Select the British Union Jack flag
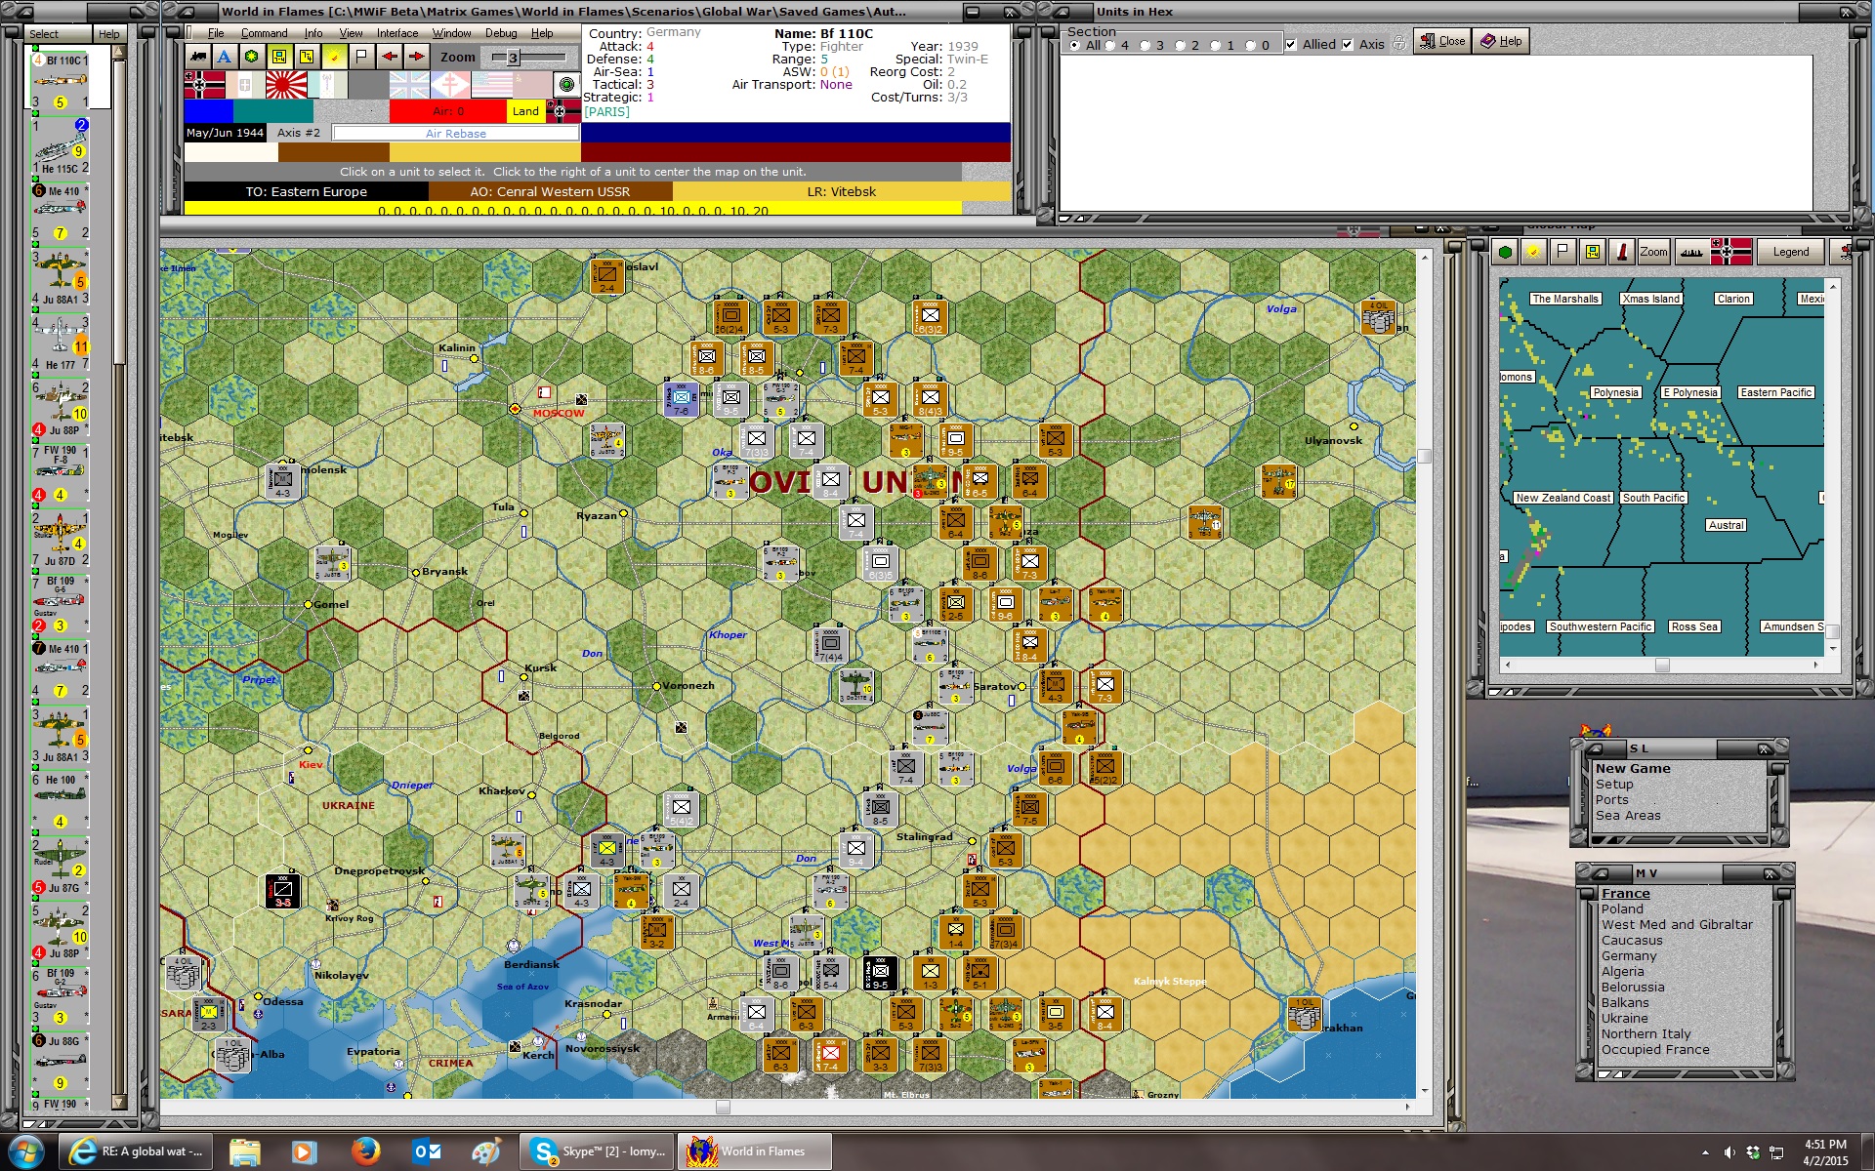 [x=409, y=86]
